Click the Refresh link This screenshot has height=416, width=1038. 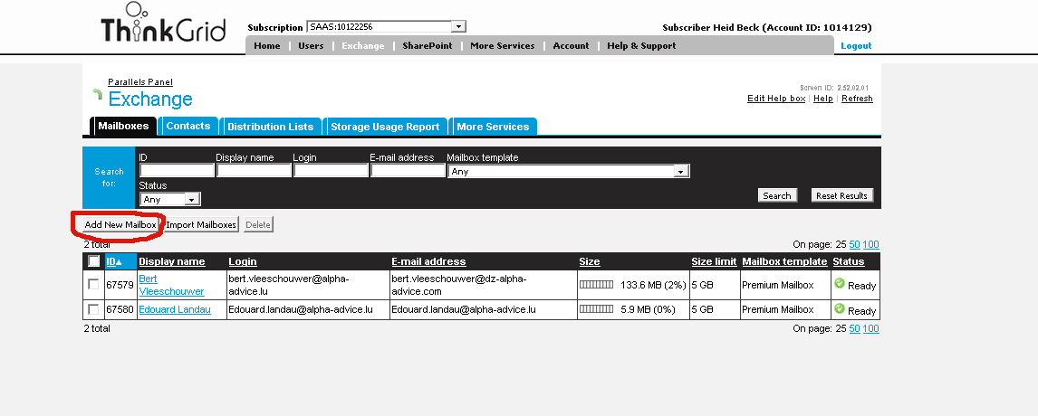[857, 98]
